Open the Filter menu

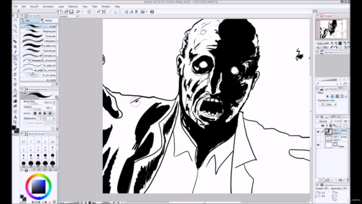94,6
